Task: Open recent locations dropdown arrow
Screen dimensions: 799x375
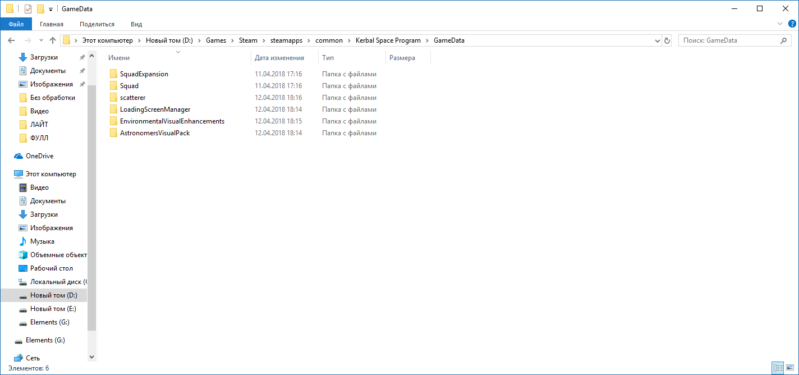Action: point(41,40)
